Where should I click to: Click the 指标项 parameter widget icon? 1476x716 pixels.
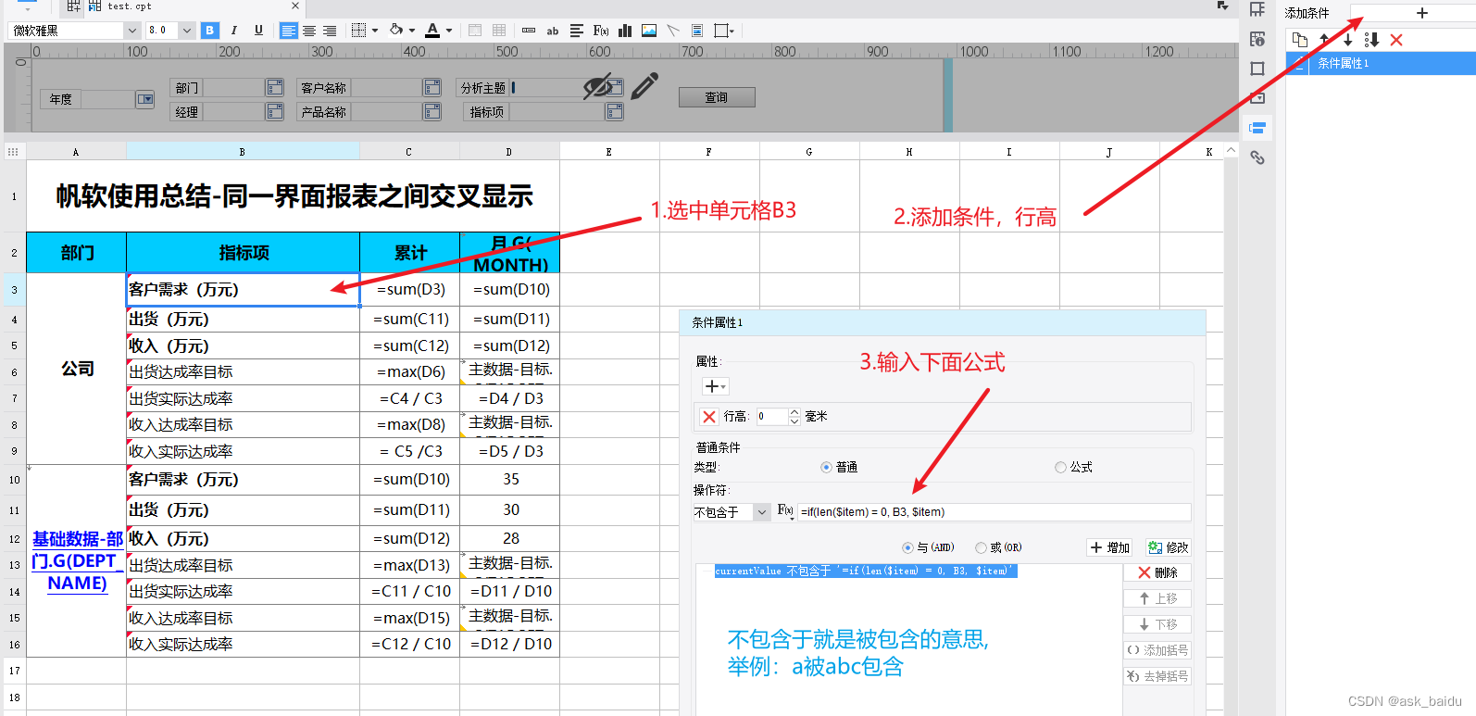click(615, 111)
